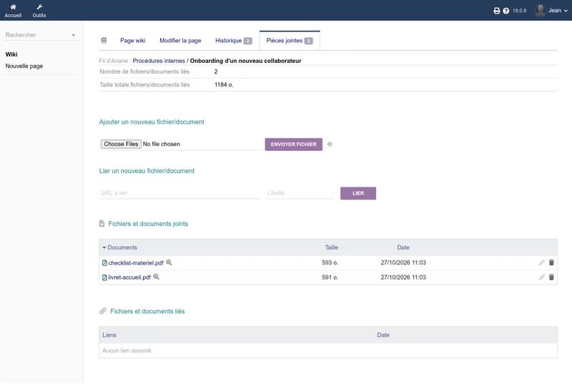The image size is (572, 384).
Task: Open the help question mark icon
Action: [506, 11]
